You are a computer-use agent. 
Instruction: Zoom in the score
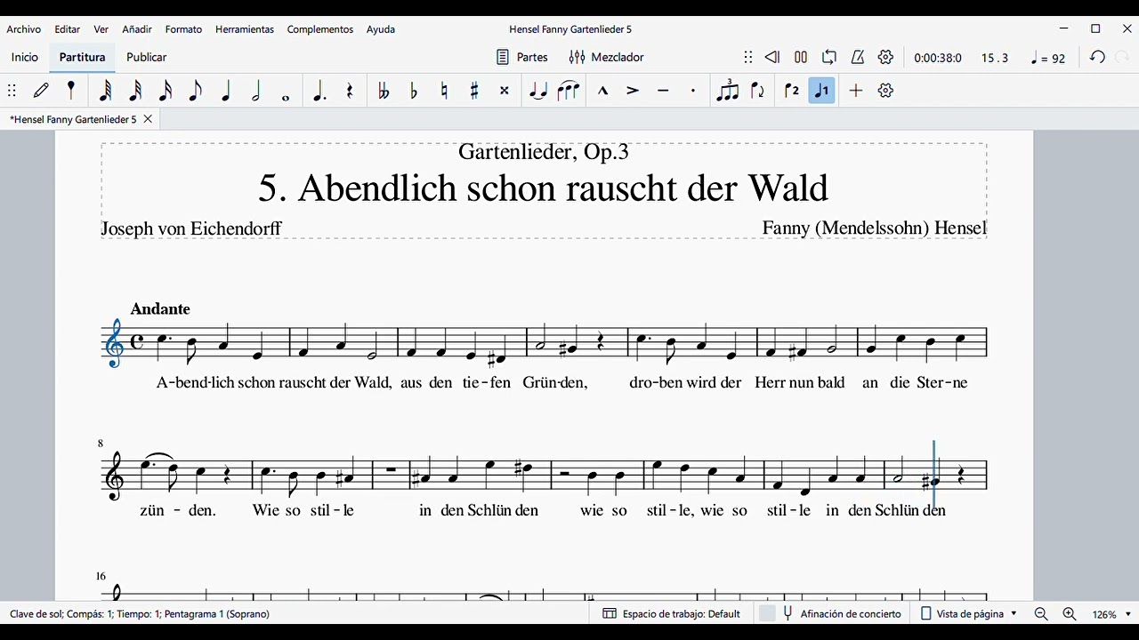coord(1070,614)
